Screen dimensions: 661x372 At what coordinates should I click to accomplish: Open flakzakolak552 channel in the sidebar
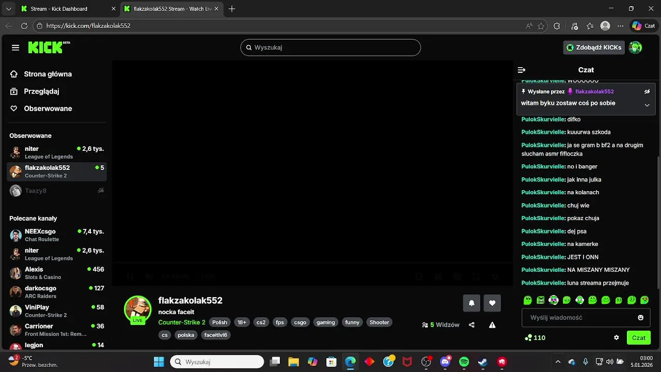coord(57,172)
